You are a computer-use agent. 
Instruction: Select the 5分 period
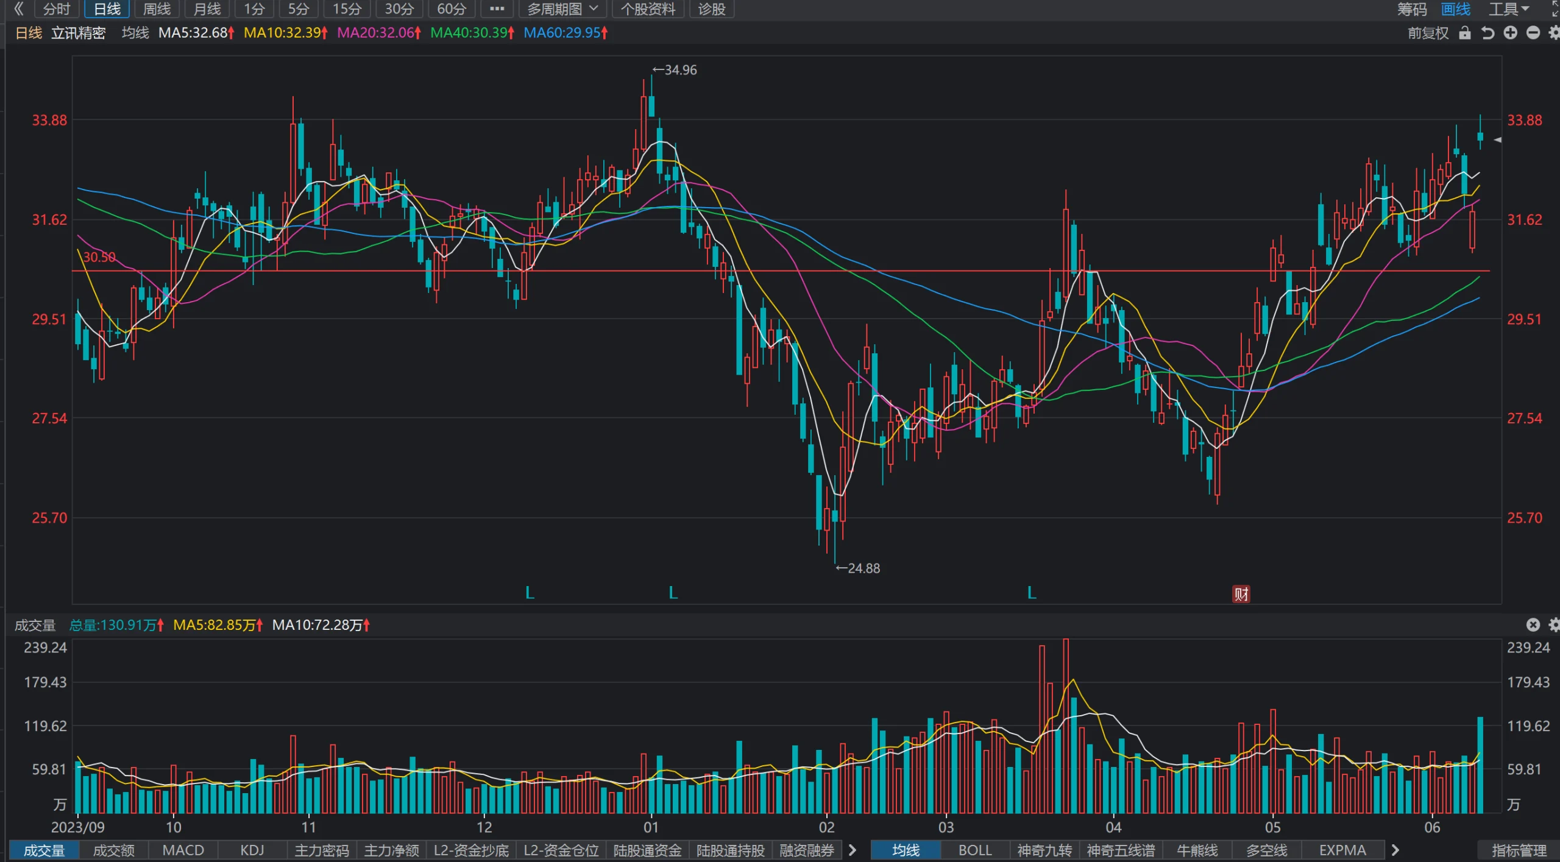point(298,9)
